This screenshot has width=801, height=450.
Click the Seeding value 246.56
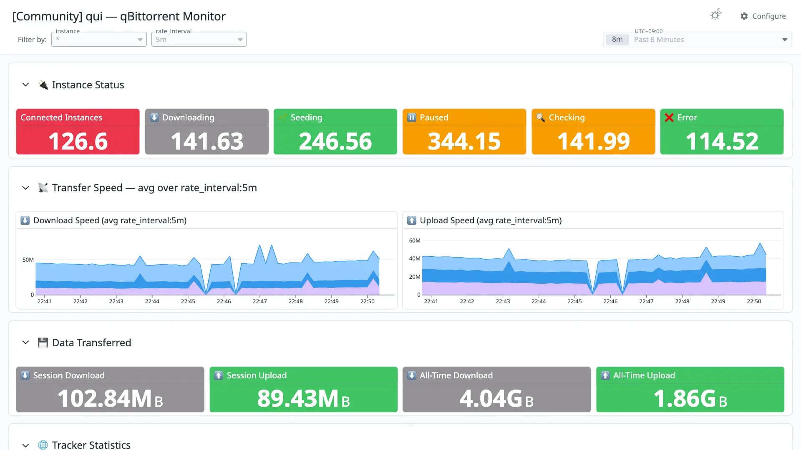coord(335,141)
